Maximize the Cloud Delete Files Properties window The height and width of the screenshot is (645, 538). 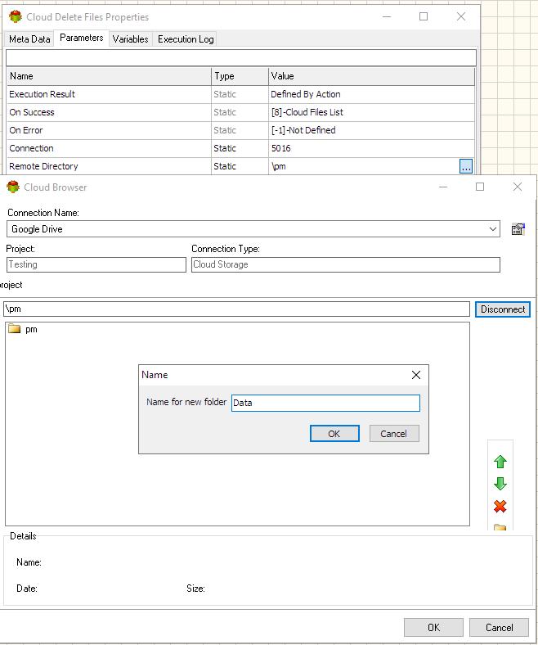pyautogui.click(x=424, y=16)
